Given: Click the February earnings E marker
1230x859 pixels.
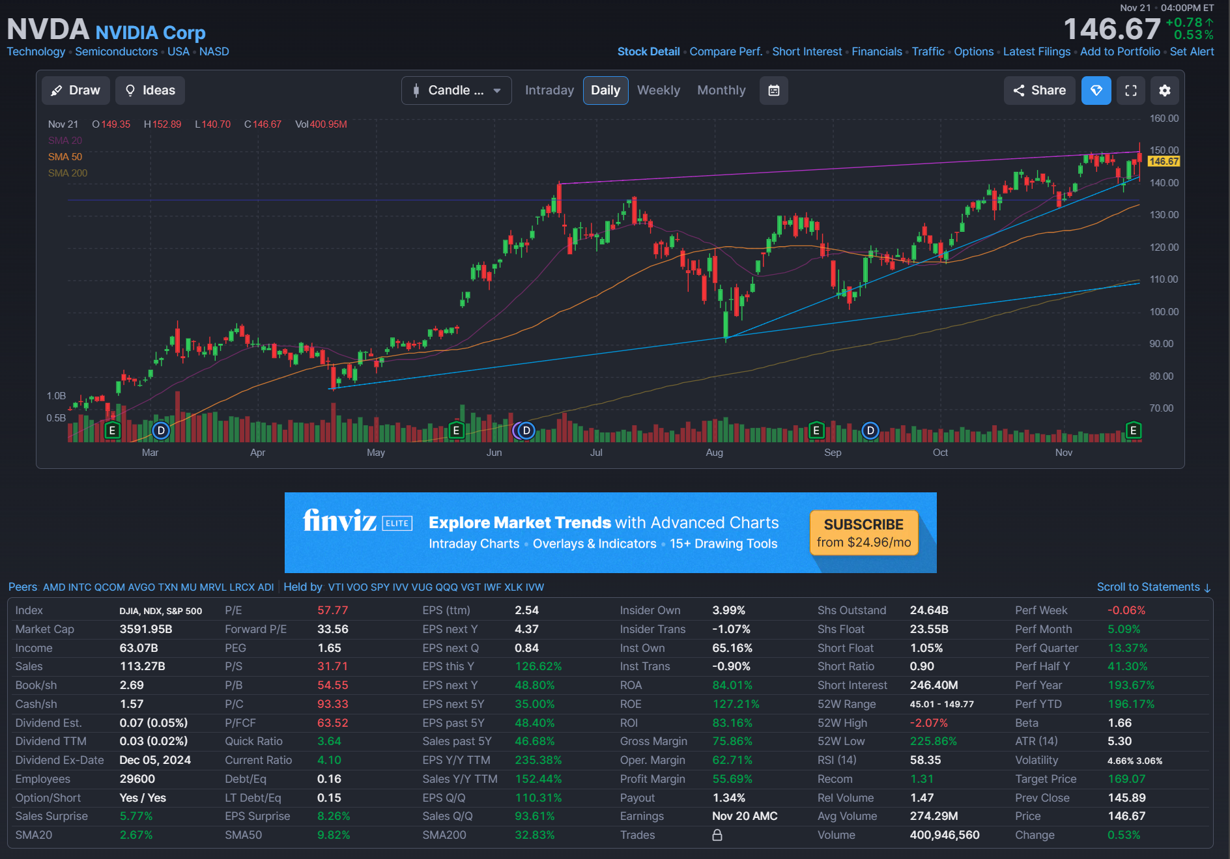Looking at the screenshot, I should pos(113,430).
